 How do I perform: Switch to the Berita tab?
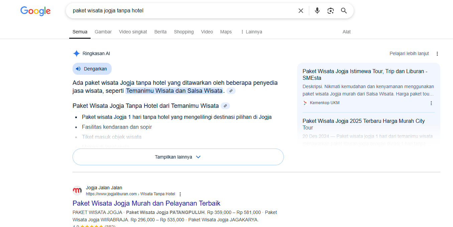[x=160, y=32]
